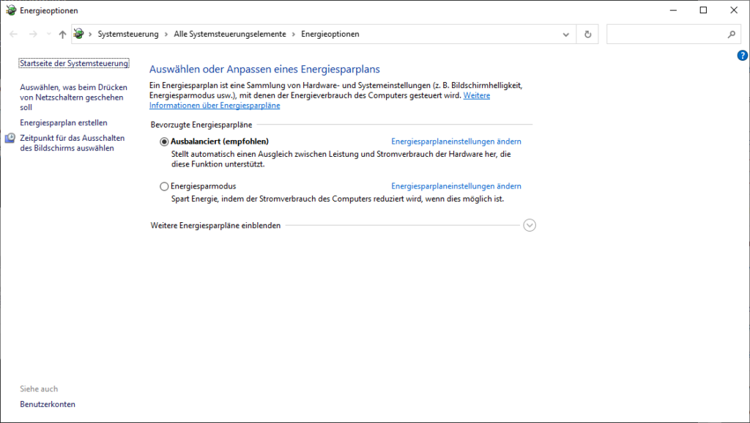Close the Energieoptionen window
Viewport: 750px width, 423px height.
click(734, 10)
